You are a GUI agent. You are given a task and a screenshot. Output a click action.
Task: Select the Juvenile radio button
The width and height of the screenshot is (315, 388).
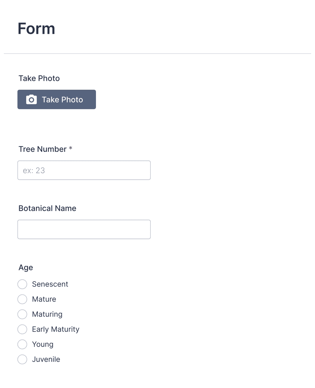pos(22,360)
